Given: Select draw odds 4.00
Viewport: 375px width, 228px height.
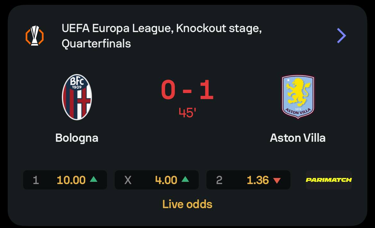Looking at the screenshot, I should (166, 180).
